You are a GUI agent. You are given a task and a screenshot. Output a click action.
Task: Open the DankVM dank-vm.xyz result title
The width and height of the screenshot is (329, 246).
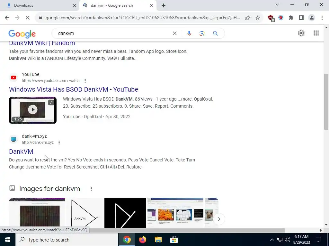(x=21, y=152)
